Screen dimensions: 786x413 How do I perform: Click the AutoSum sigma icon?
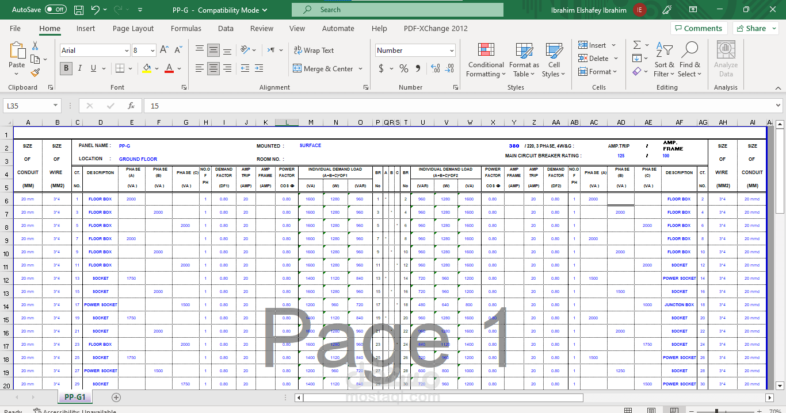637,45
